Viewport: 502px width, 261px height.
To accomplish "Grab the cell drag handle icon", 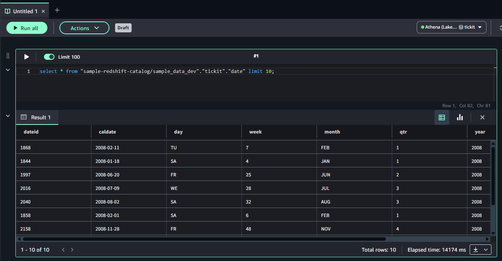I will (x=8, y=56).
